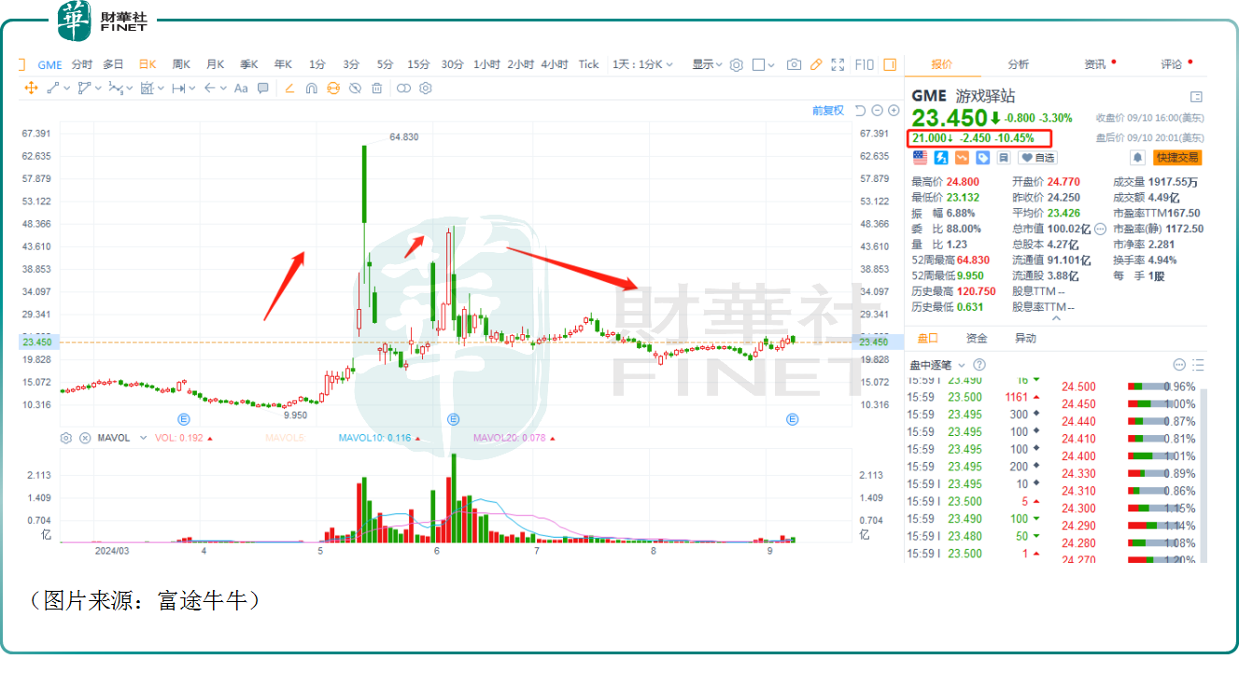The height and width of the screenshot is (673, 1239).
Task: Open the 分析 analysis tab
Action: [1019, 64]
